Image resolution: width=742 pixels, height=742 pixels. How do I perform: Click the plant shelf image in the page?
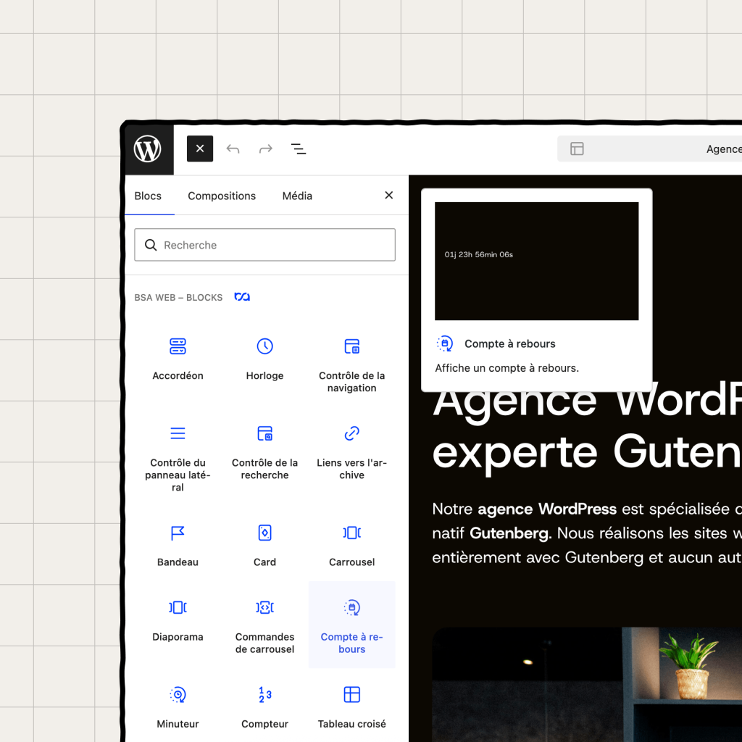[x=587, y=685]
